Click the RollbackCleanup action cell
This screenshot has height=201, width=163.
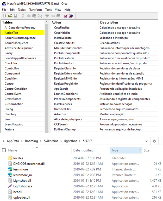pyautogui.click(x=65, y=129)
